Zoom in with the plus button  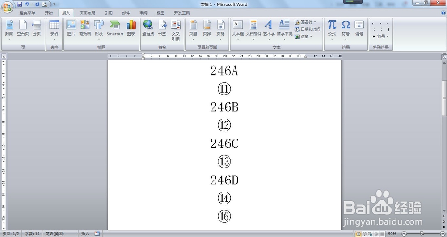pos(443,233)
